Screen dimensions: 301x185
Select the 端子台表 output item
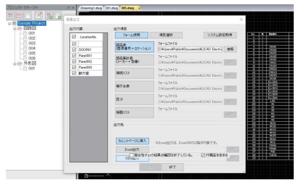coord(134,86)
